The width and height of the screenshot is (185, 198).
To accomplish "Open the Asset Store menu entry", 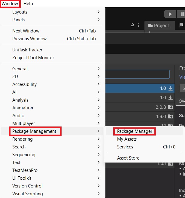I will coord(128,158).
